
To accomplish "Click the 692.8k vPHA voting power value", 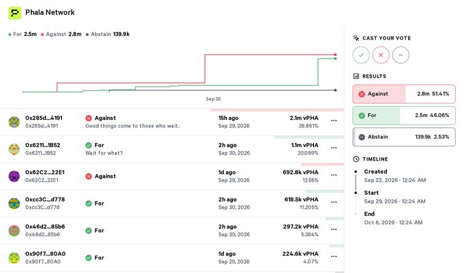I will pos(300,172).
